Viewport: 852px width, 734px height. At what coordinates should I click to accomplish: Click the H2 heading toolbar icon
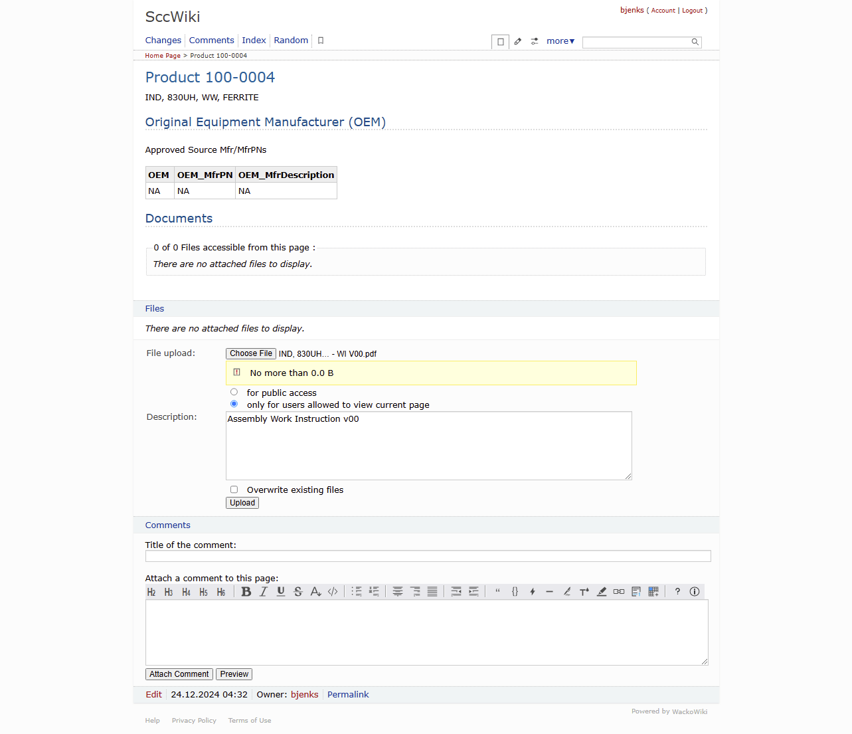coord(151,592)
